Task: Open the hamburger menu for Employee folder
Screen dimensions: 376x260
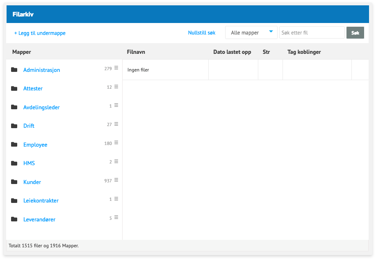Action: click(x=116, y=143)
